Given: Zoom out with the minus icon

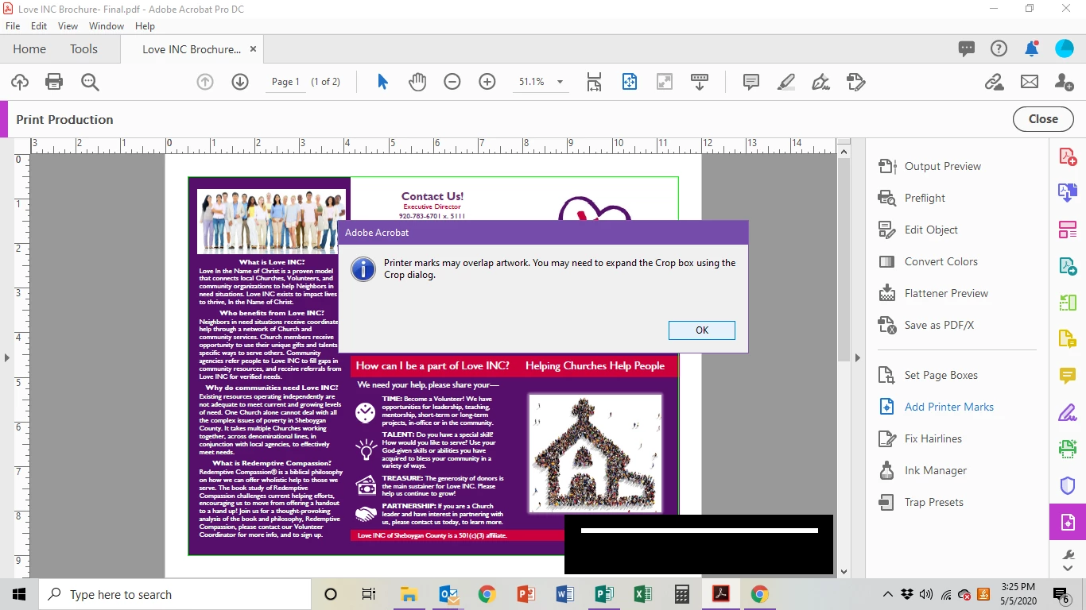Looking at the screenshot, I should coord(452,82).
